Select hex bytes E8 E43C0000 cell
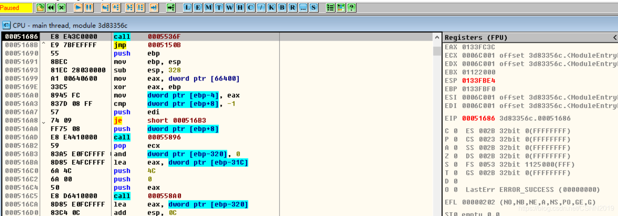Viewport: 618px width, 216px height. point(74,36)
